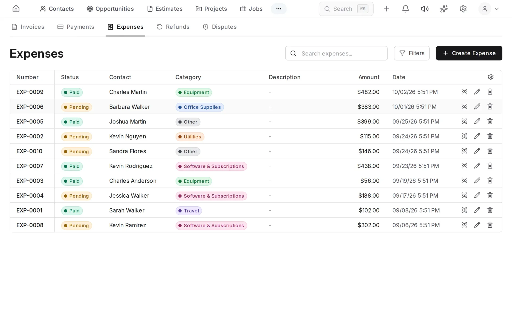
Task: Open table column settings gear
Action: point(491,77)
